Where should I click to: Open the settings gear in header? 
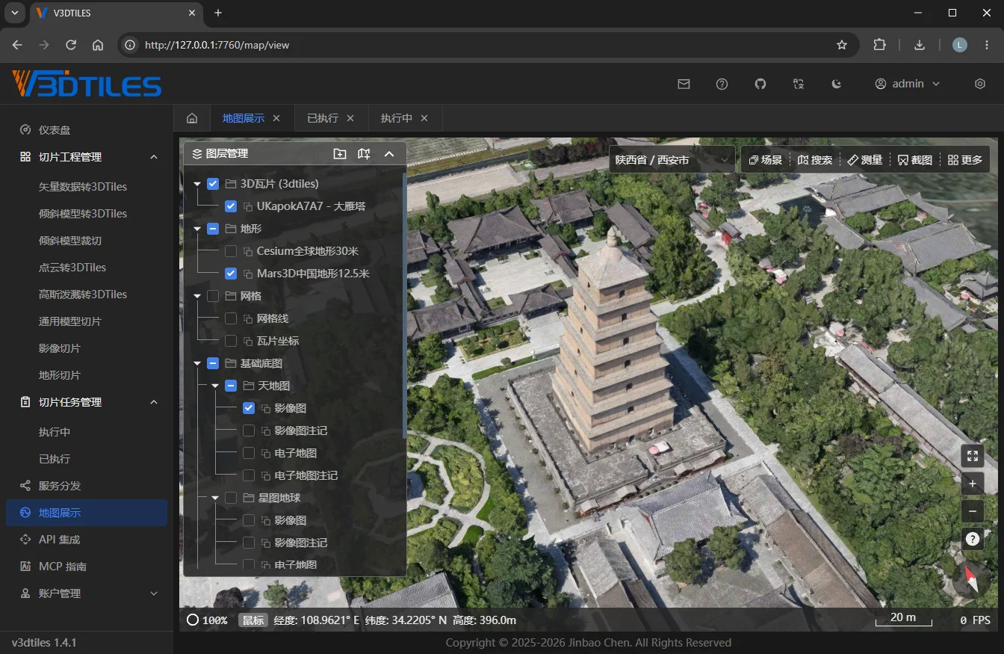[x=980, y=84]
